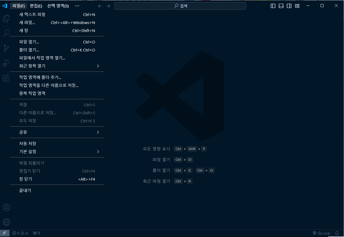Select 중복 작업 영역 item

(57, 93)
